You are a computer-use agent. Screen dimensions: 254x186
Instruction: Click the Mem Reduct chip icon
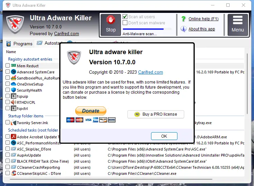[14, 66]
